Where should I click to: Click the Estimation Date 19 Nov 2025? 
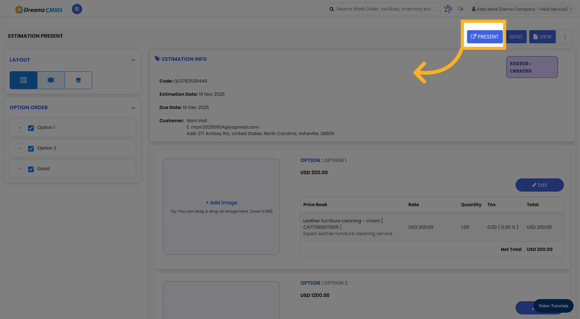211,94
